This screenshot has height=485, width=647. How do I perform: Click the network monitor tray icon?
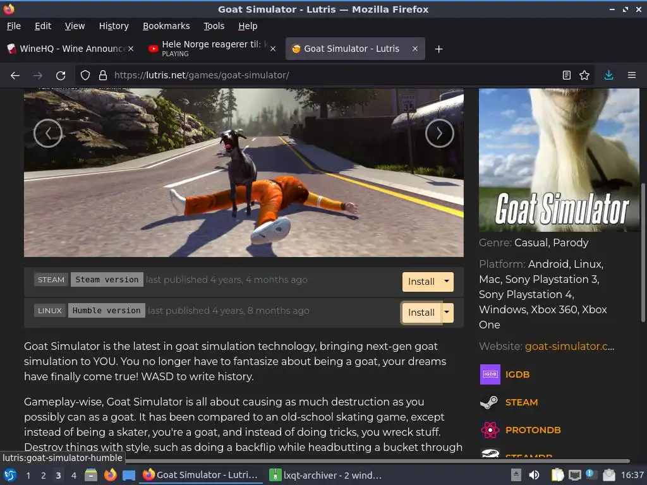574,476
